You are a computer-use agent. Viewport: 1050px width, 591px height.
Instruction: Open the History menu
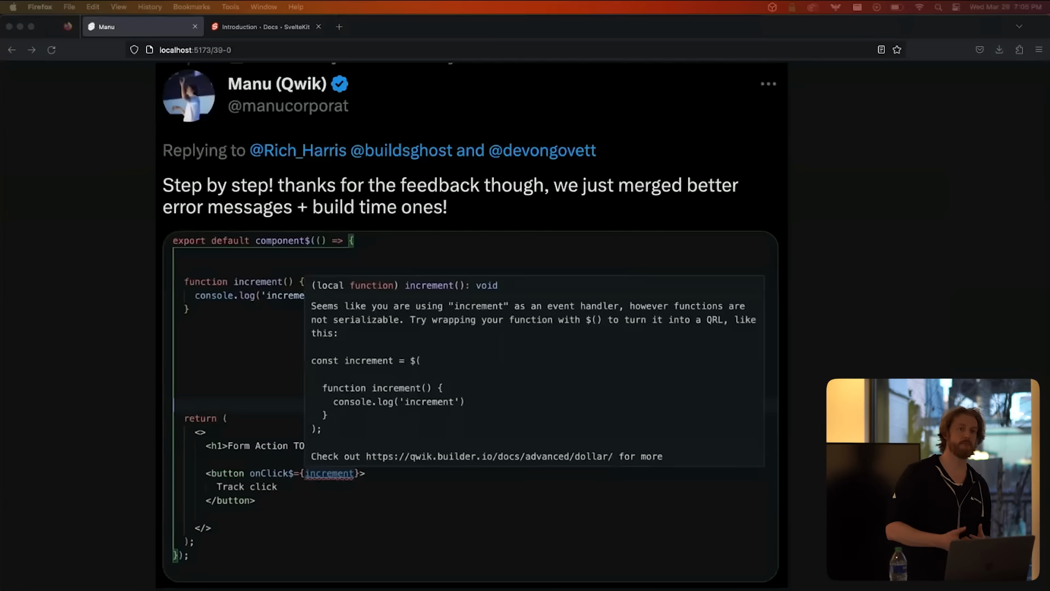150,7
